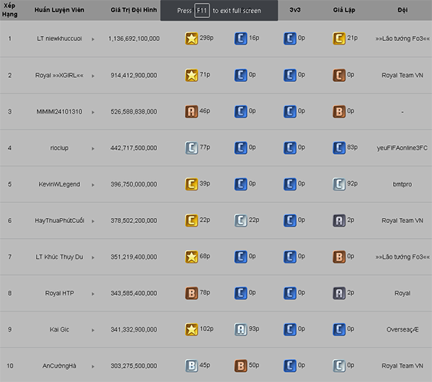Click bronze B badge with 78p
Viewport: 432px width, 382px height.
(192, 293)
